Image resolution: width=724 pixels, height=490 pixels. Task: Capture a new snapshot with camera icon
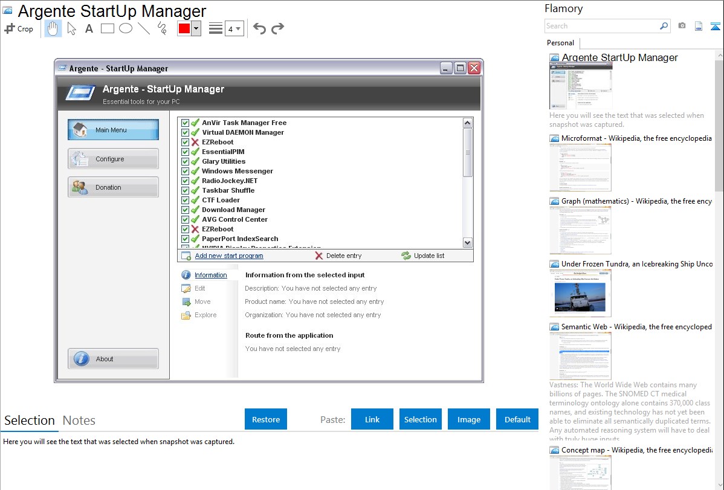point(682,26)
